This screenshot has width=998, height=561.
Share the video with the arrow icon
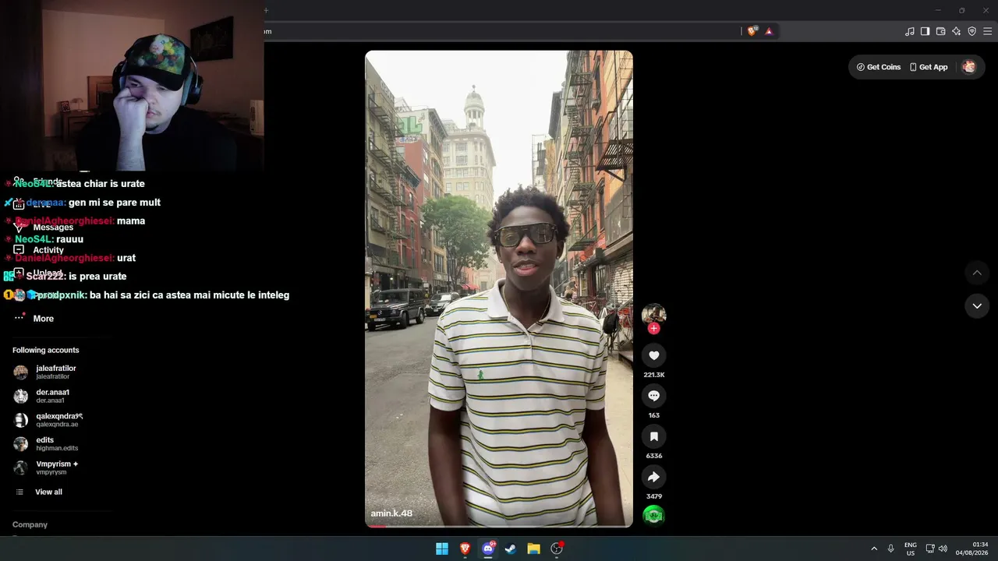653,477
